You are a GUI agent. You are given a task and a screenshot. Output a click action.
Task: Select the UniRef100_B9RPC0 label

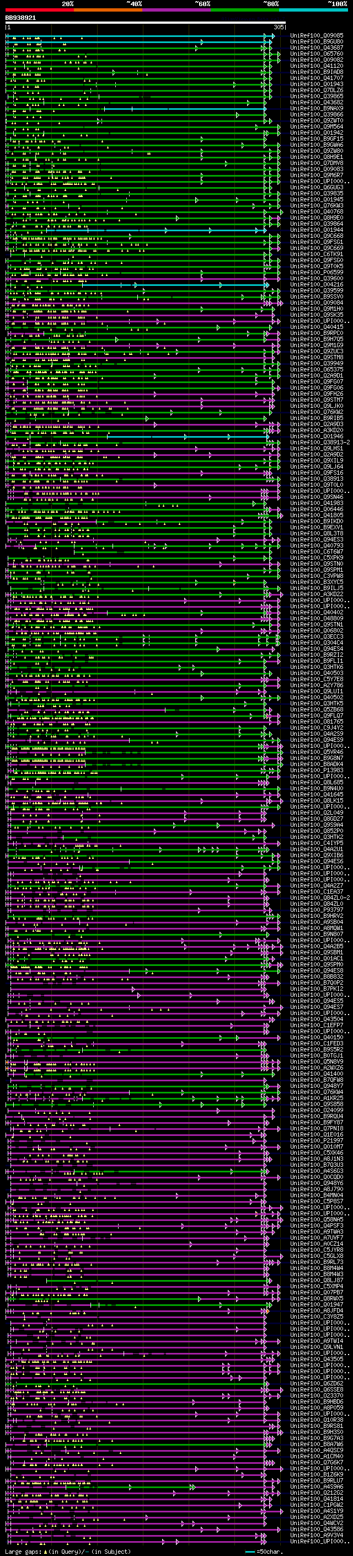pyautogui.click(x=317, y=333)
